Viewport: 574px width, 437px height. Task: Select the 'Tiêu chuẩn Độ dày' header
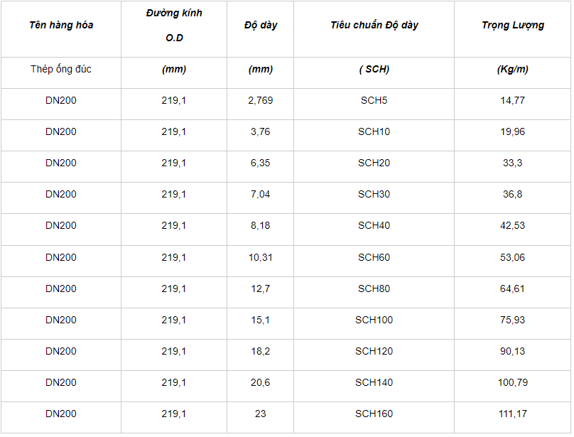pyautogui.click(x=374, y=26)
